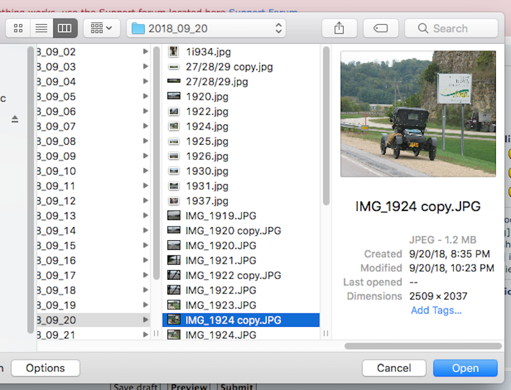This screenshot has height=390, width=511.
Task: Click the thumbnail icon for 1924.jpg
Action: click(174, 126)
